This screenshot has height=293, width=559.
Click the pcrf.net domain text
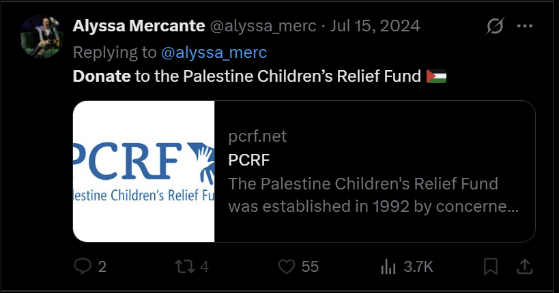click(257, 136)
